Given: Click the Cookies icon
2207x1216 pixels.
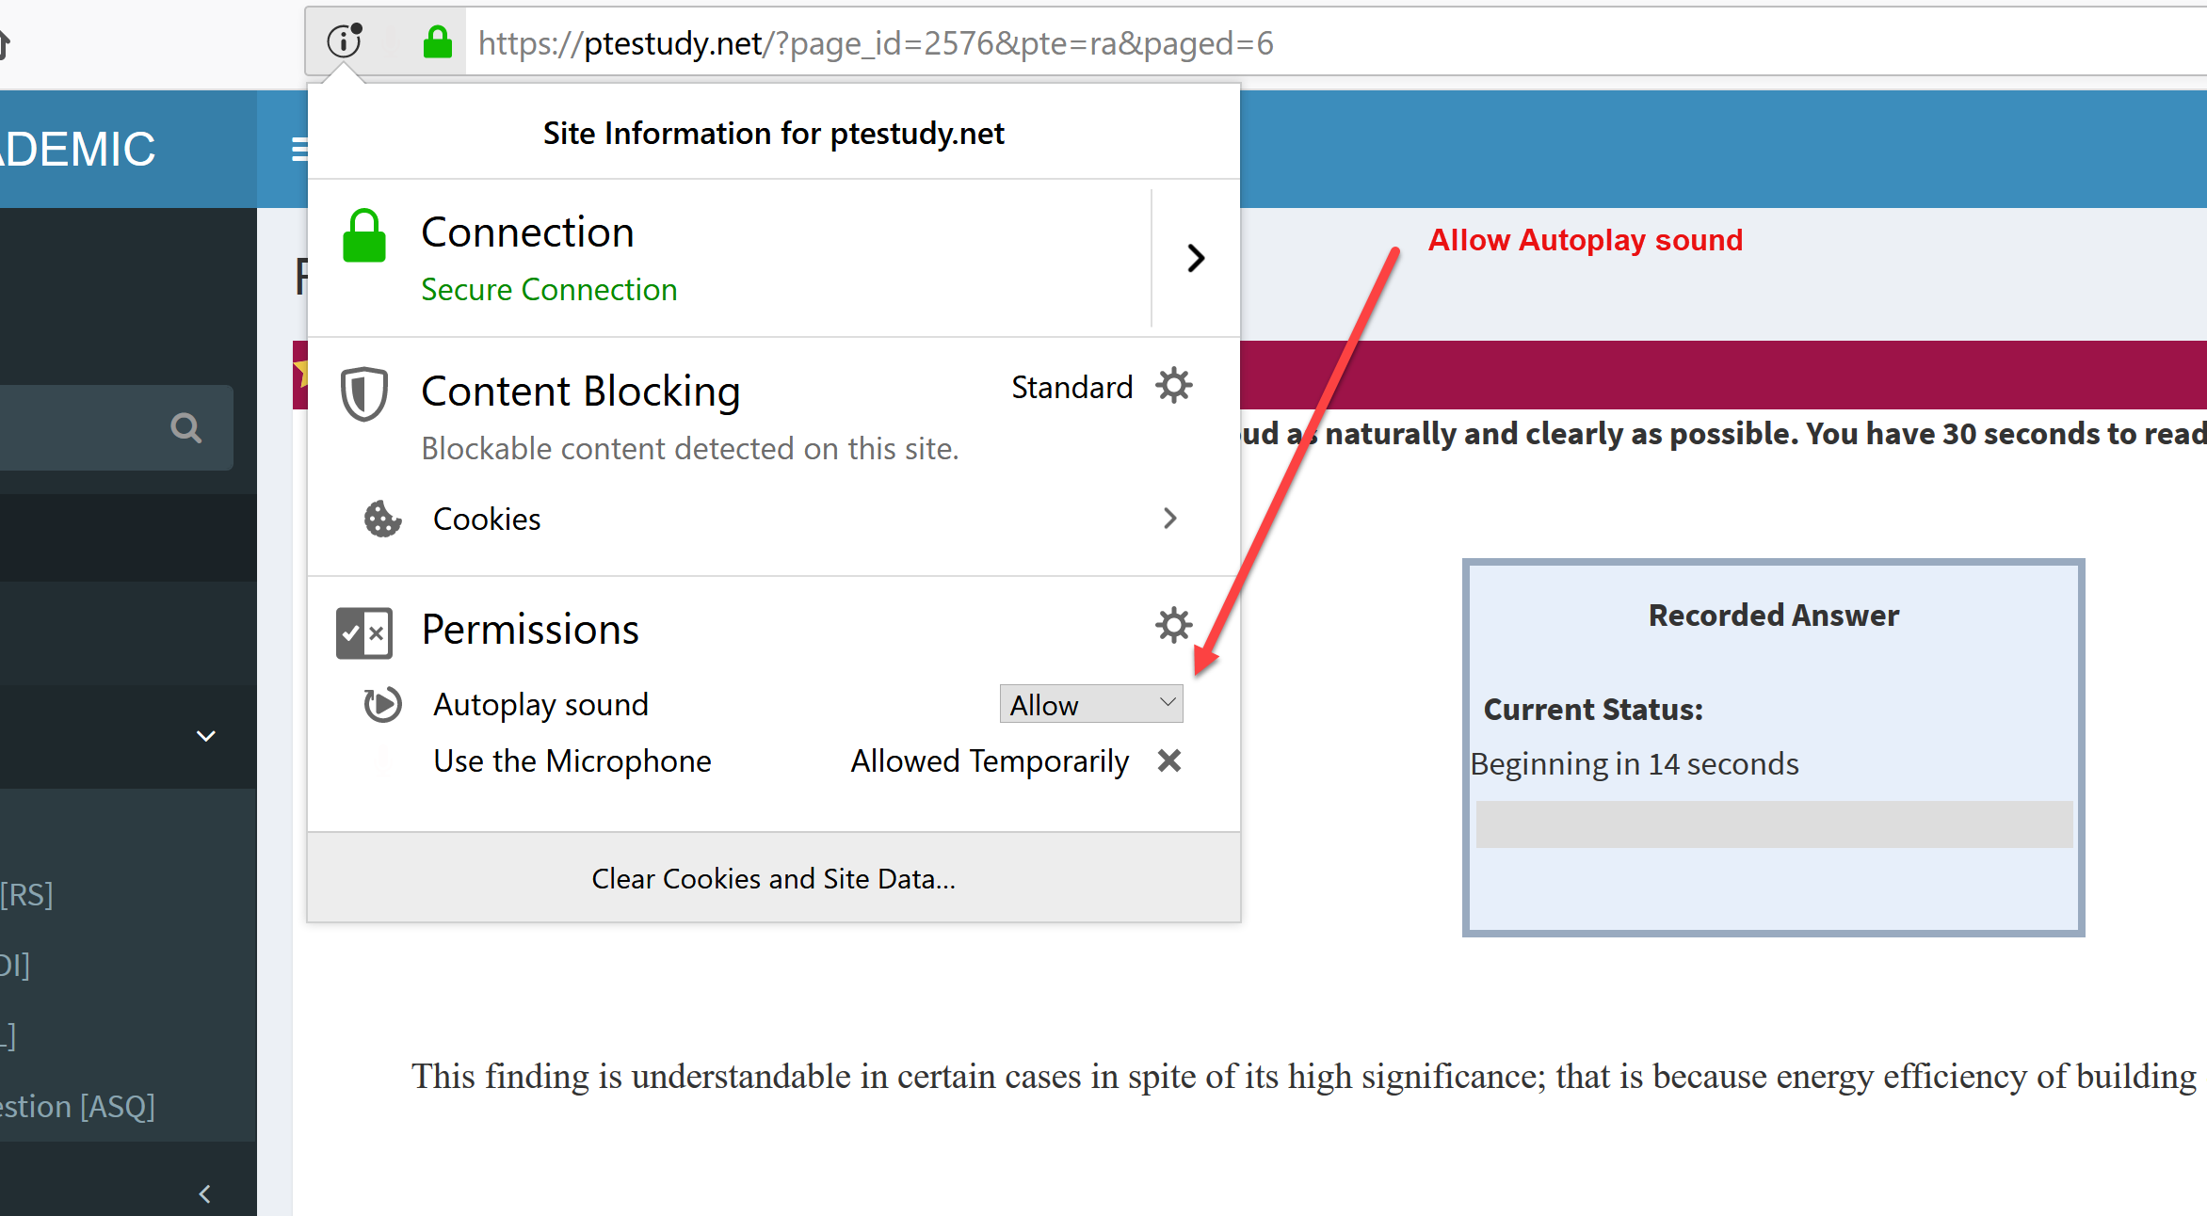Looking at the screenshot, I should (382, 519).
